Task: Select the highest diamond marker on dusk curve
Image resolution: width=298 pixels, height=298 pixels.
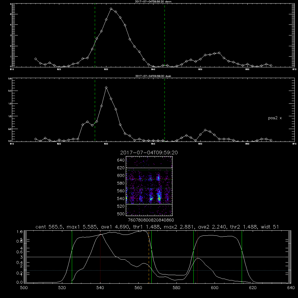Action: click(x=106, y=87)
